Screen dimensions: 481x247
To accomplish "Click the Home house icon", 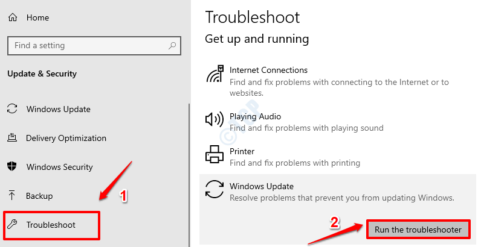I will (13, 17).
